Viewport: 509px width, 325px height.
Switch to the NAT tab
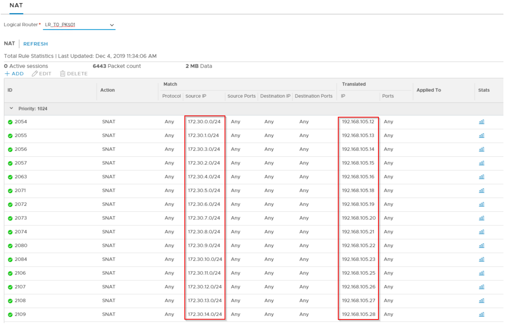coord(16,6)
